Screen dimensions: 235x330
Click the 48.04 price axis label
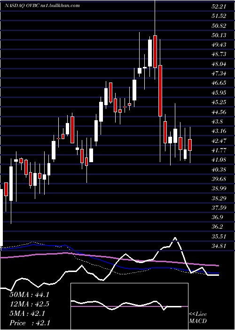click(219, 64)
